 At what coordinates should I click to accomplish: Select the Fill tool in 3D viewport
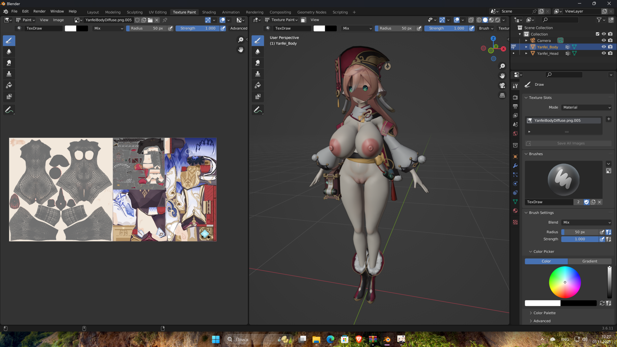point(258,85)
